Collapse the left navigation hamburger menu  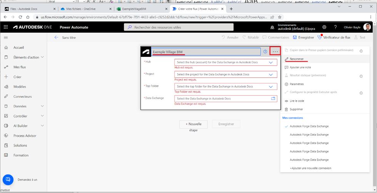click(x=6, y=38)
